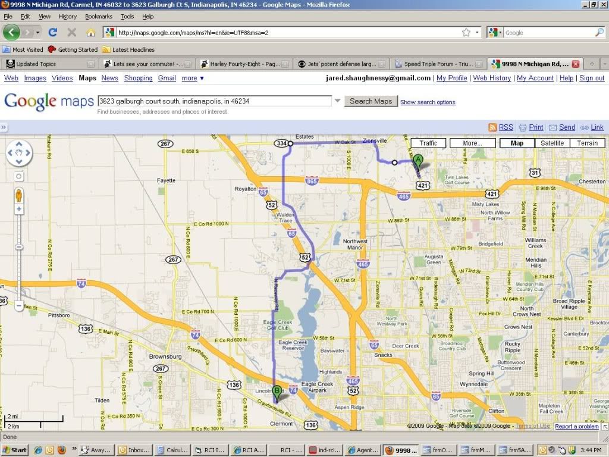Viewport: 609px width, 457px height.
Task: Open the Google 'more' dropdown
Action: pos(193,78)
